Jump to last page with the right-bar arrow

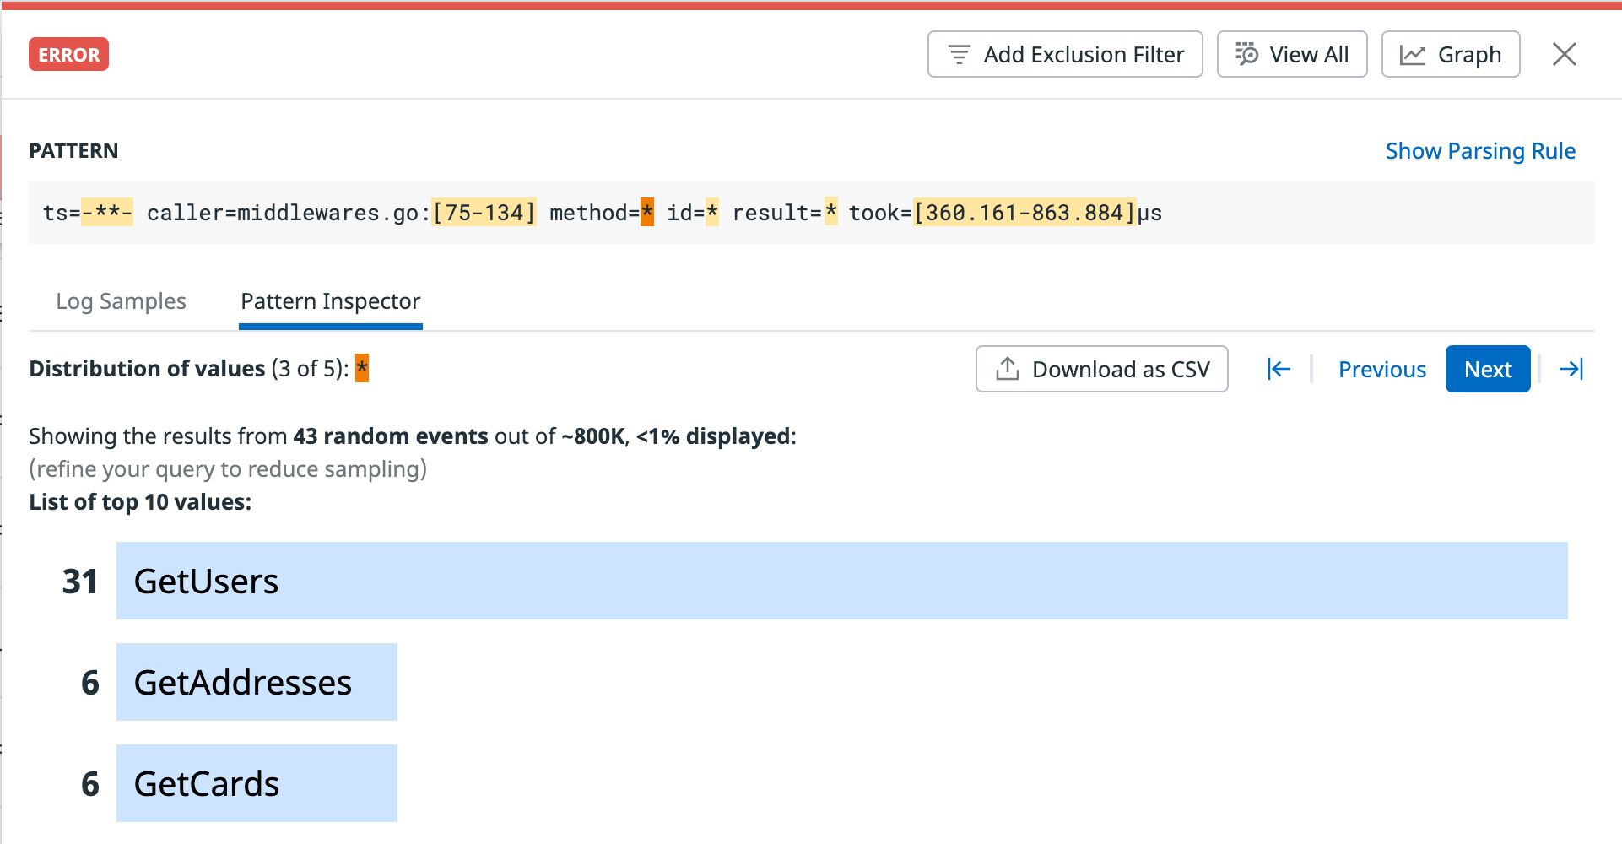[1571, 369]
